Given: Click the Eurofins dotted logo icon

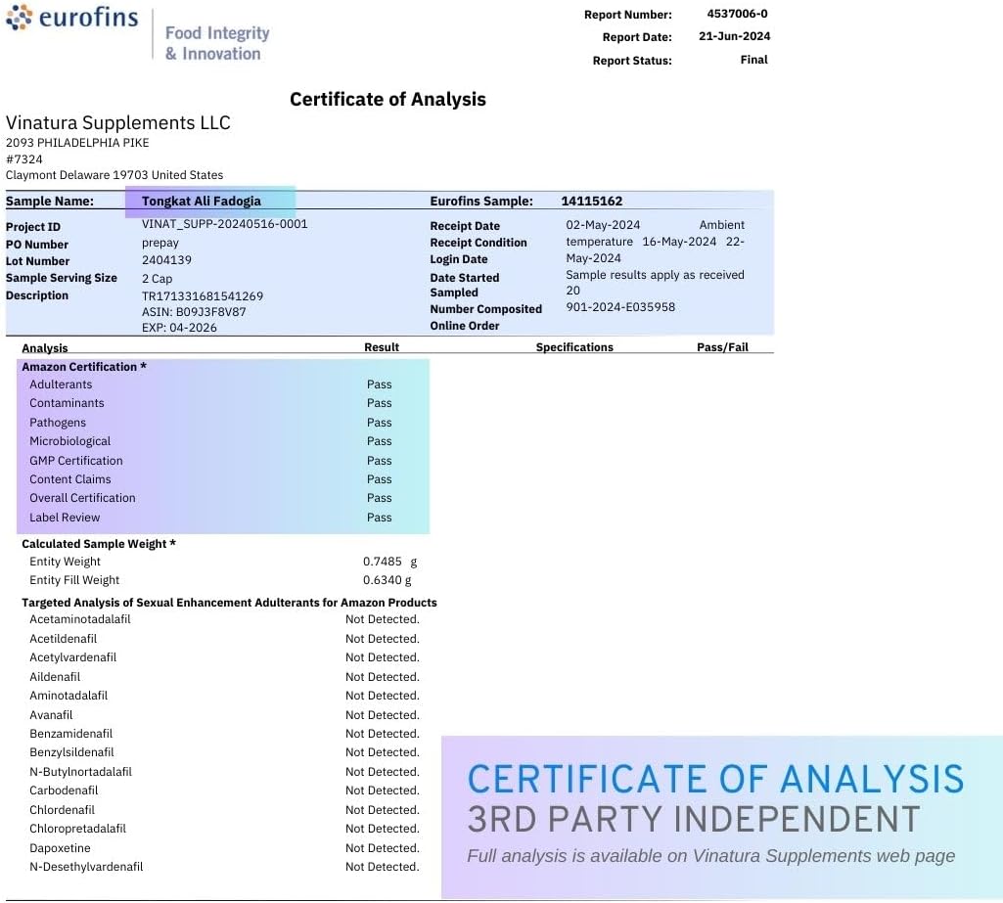Looking at the screenshot, I should (20, 18).
